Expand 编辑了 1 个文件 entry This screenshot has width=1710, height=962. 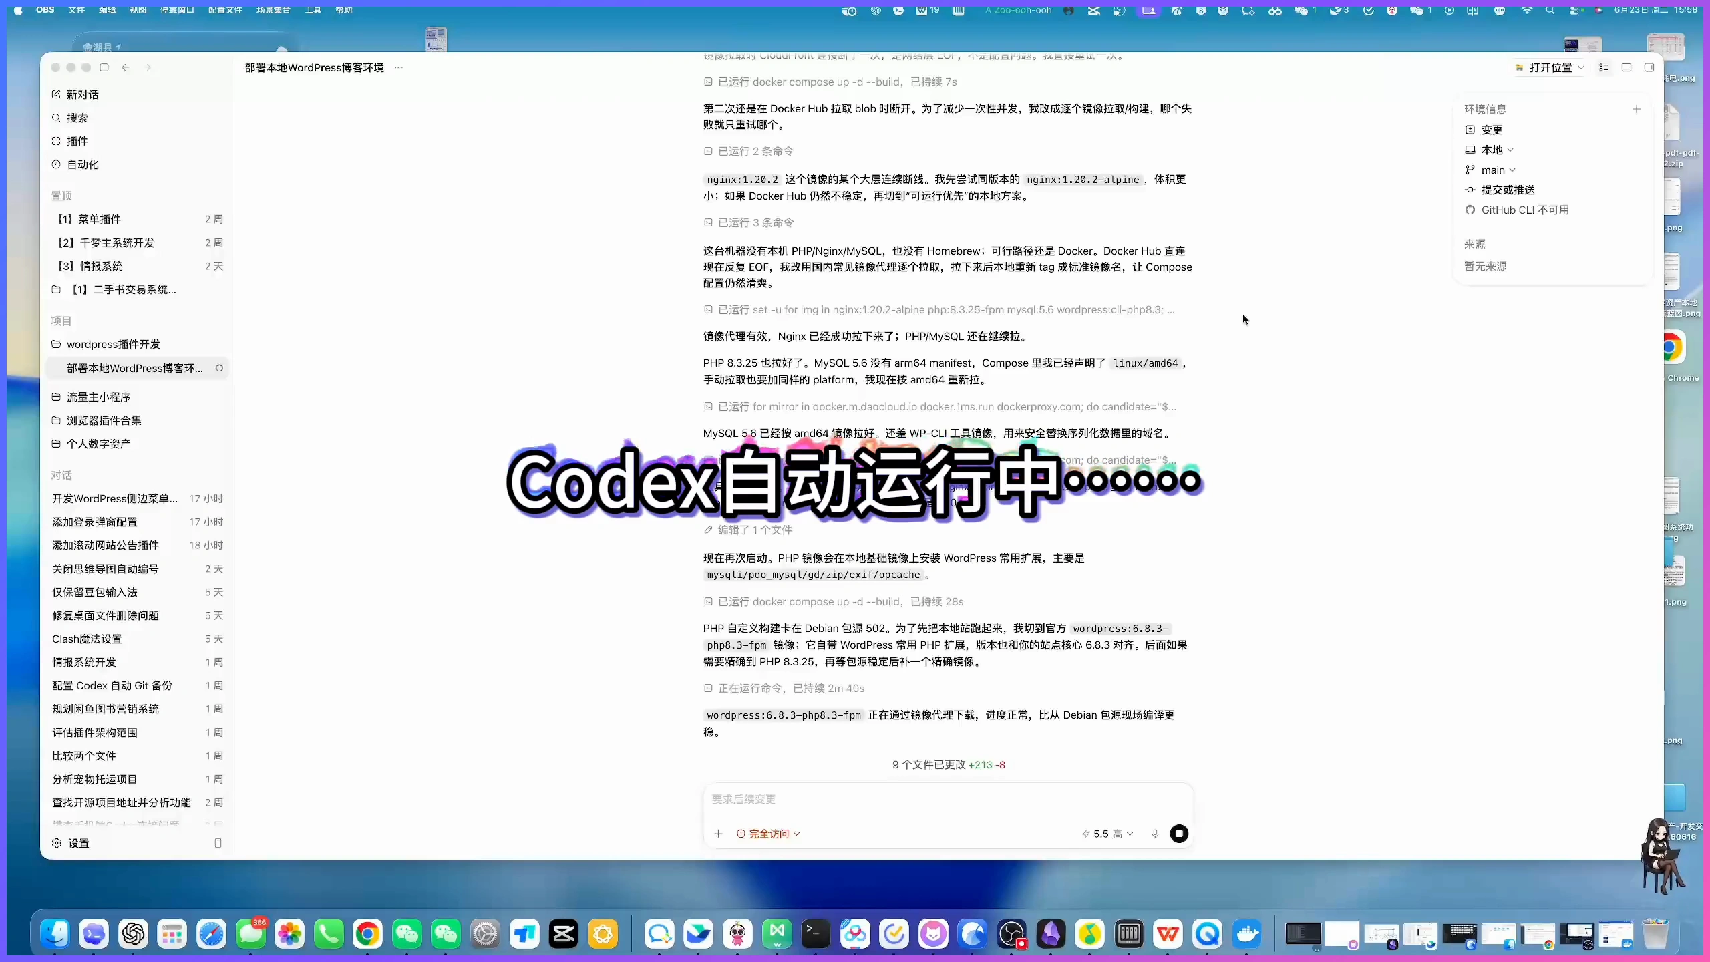click(748, 530)
